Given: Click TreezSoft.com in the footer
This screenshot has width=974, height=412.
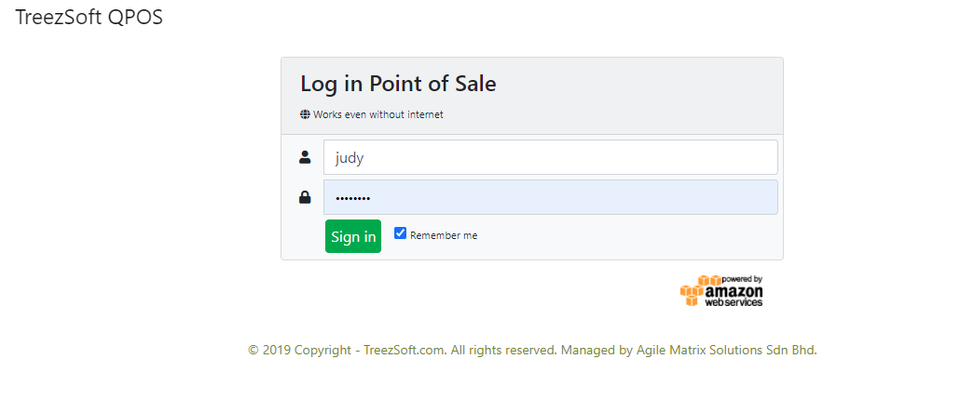Looking at the screenshot, I should [405, 350].
